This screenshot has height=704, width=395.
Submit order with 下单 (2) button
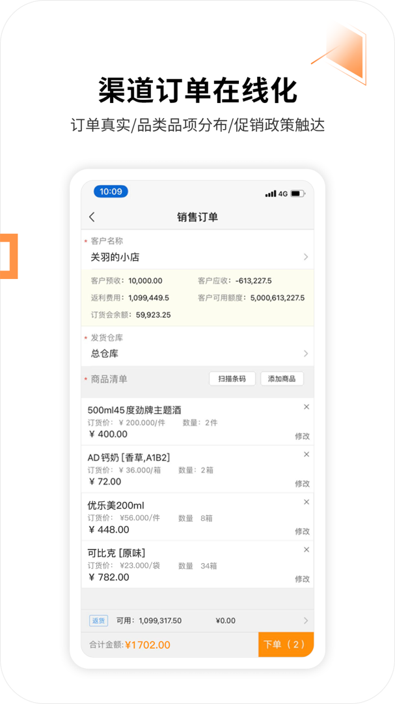[286, 645]
